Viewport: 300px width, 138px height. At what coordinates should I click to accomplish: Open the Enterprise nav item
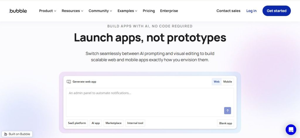pyautogui.click(x=169, y=11)
